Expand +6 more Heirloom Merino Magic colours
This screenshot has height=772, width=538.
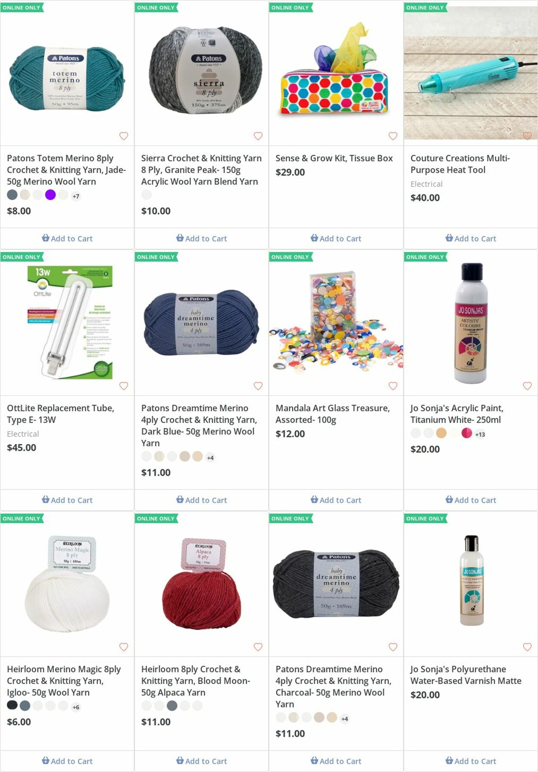point(76,707)
